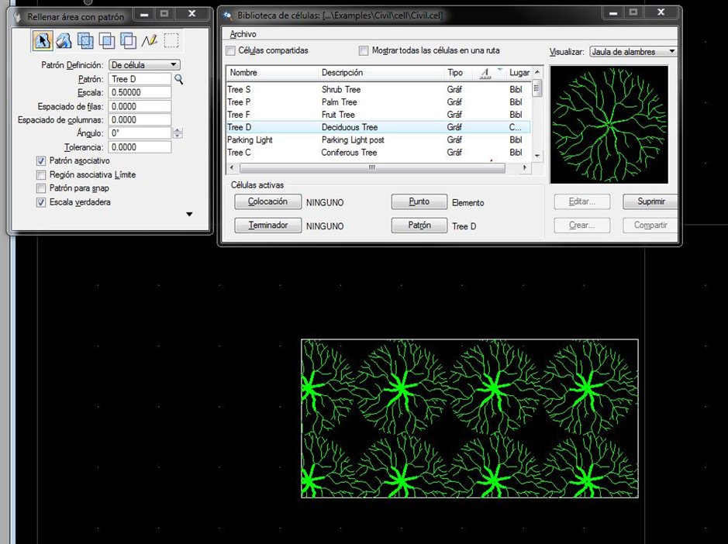Choose the Difference pattern method icon
This screenshot has width=728, height=544.
(x=128, y=41)
